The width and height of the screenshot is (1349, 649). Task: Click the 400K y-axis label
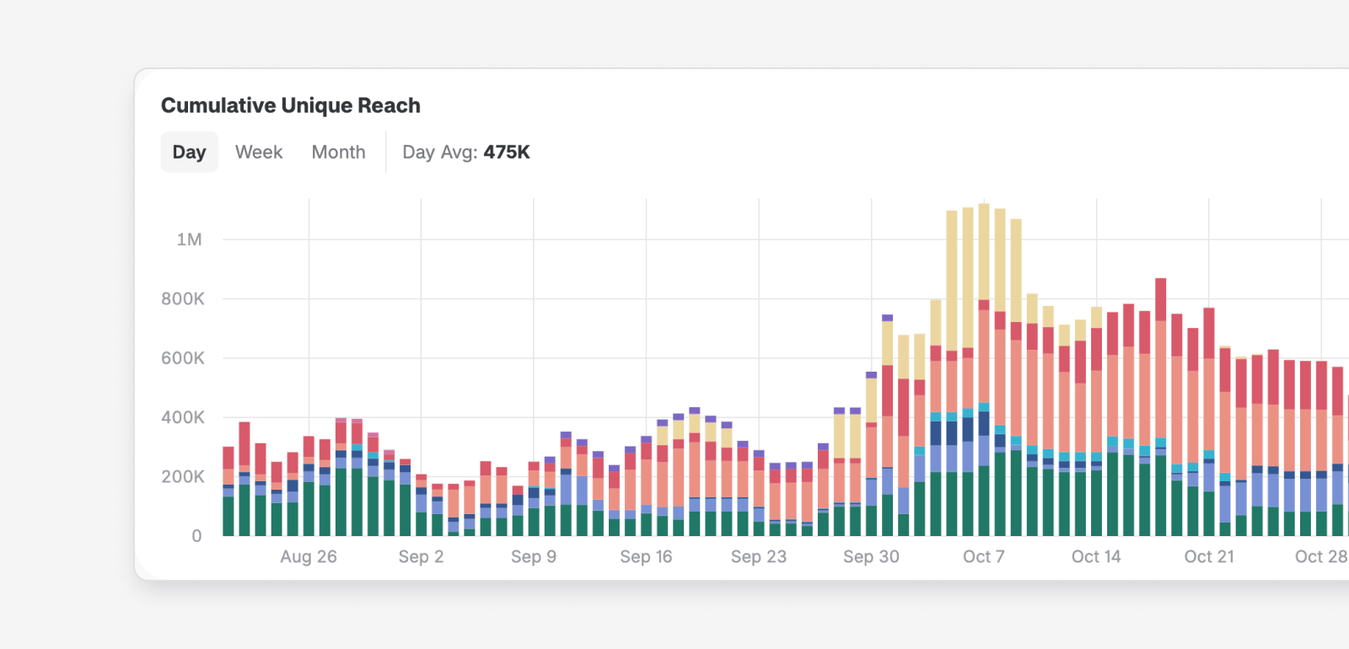[x=183, y=417]
